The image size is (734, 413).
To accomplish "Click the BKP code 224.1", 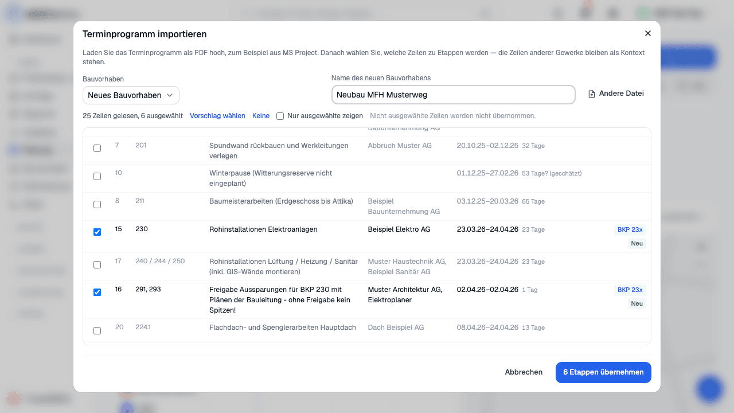I will 143,327.
